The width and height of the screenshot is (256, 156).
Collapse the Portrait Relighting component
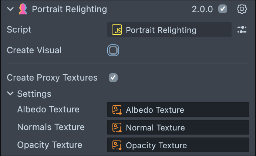pos(10,9)
